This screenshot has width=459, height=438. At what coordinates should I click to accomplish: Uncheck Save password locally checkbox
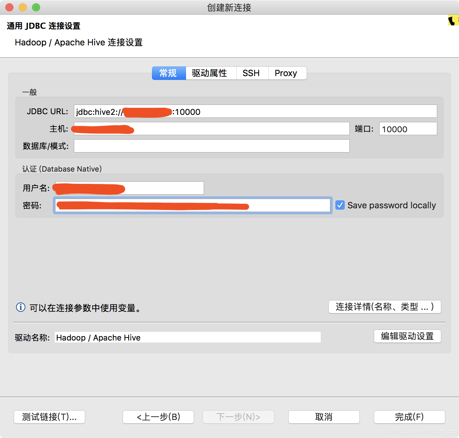click(x=340, y=205)
